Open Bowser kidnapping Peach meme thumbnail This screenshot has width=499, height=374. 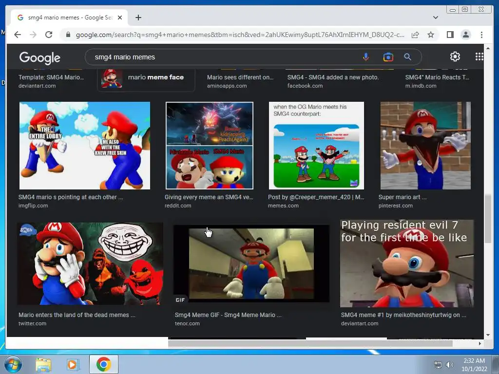pyautogui.click(x=210, y=145)
